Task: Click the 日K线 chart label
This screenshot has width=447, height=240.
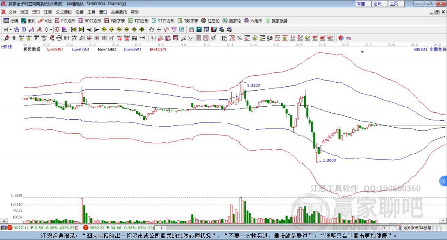Action: [7, 47]
